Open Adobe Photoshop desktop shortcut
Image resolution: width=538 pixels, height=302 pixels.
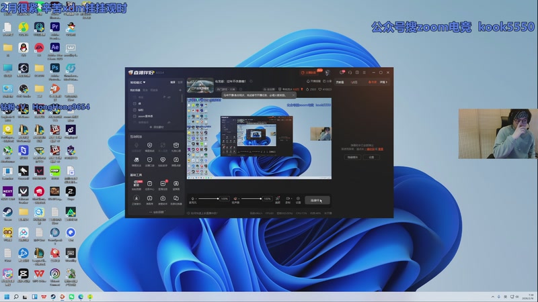(x=54, y=68)
